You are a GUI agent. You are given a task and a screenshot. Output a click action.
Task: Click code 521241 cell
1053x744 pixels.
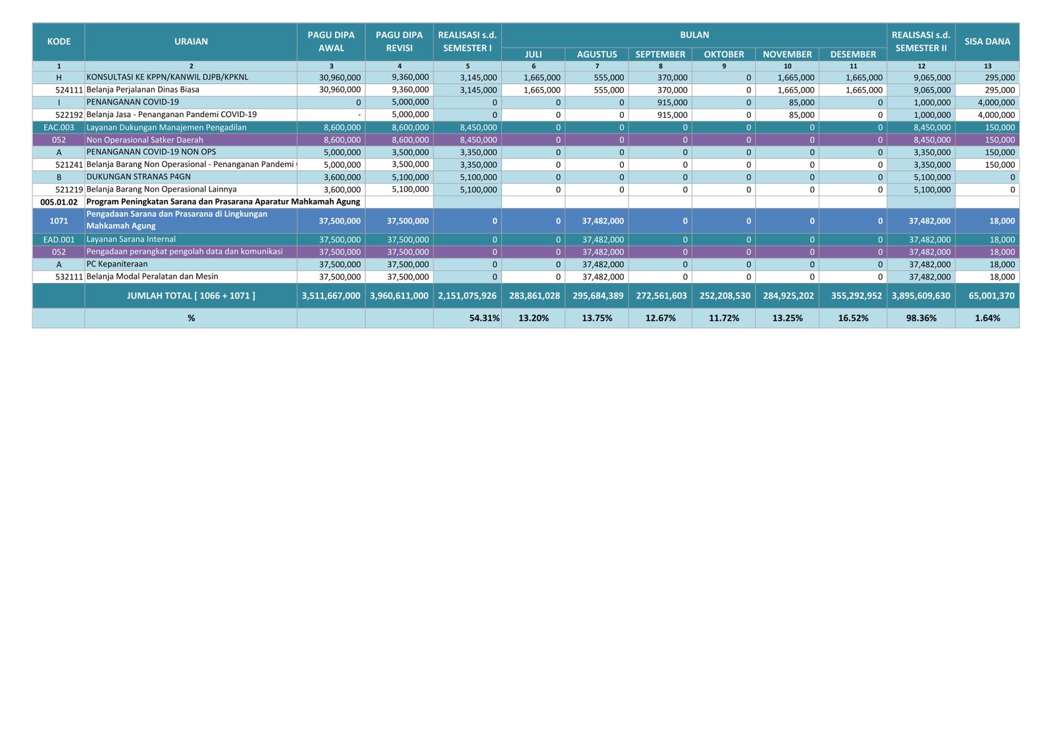coord(59,164)
